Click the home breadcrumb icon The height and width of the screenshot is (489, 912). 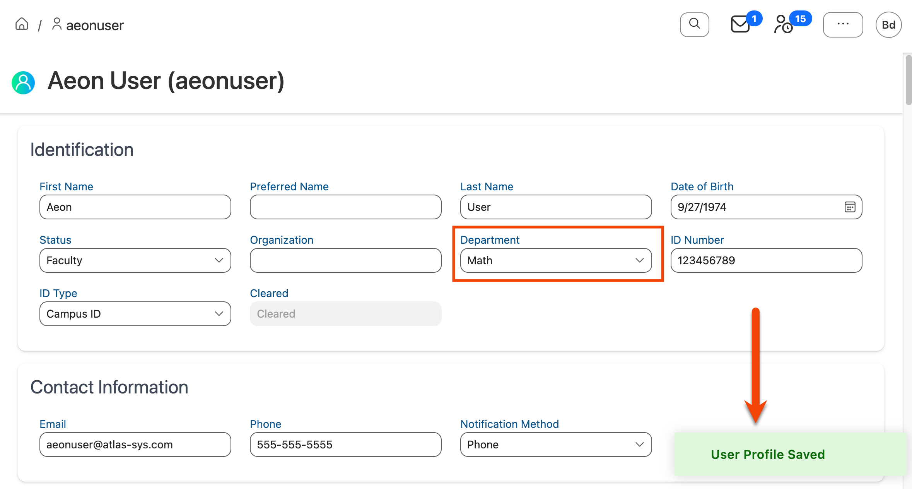(21, 24)
